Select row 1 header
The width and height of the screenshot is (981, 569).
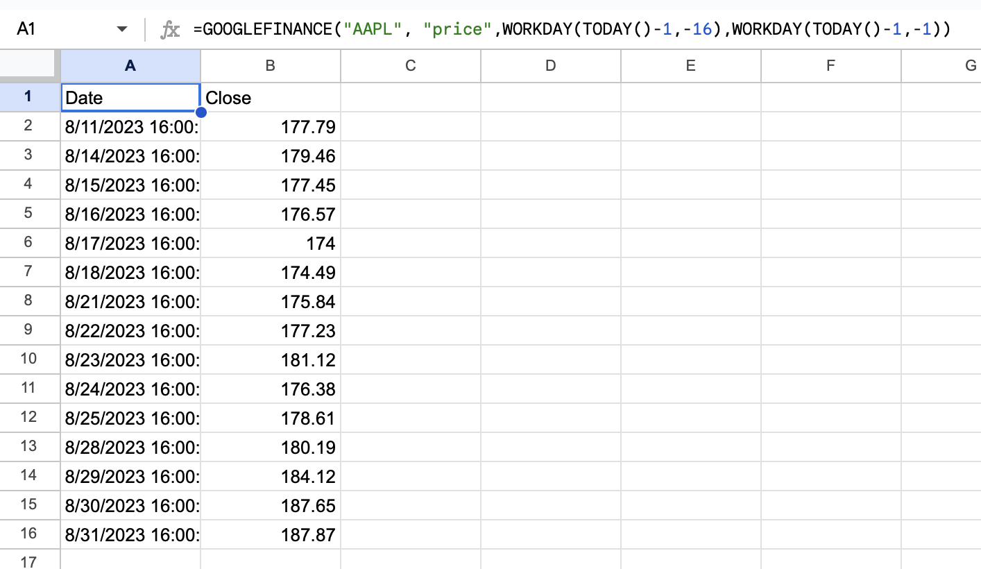[30, 97]
